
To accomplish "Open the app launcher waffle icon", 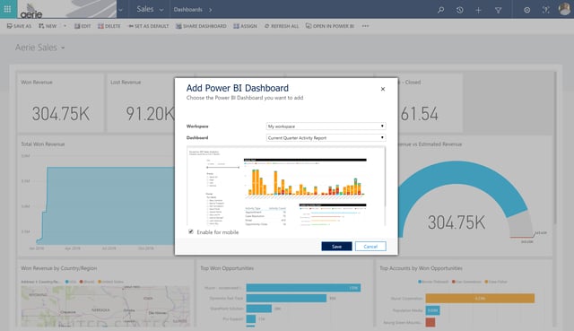I will tap(7, 9).
